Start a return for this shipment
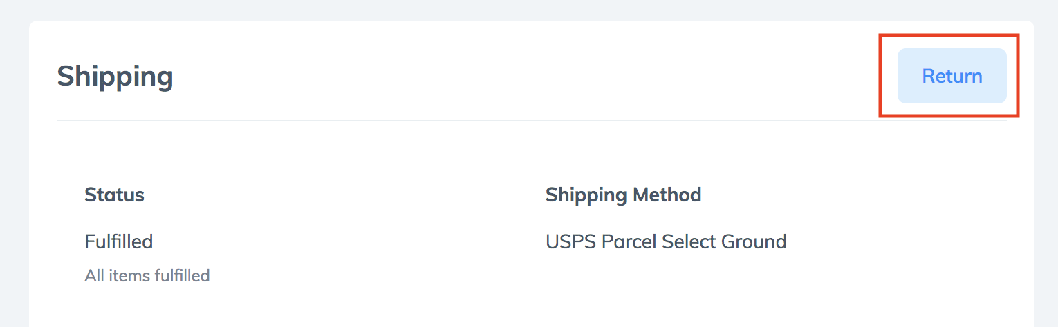This screenshot has width=1058, height=327. coord(952,76)
